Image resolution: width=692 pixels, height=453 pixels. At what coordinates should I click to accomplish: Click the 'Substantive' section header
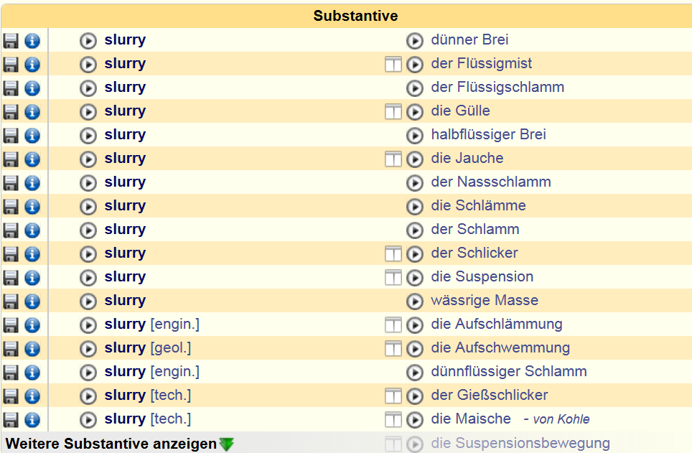(x=355, y=16)
